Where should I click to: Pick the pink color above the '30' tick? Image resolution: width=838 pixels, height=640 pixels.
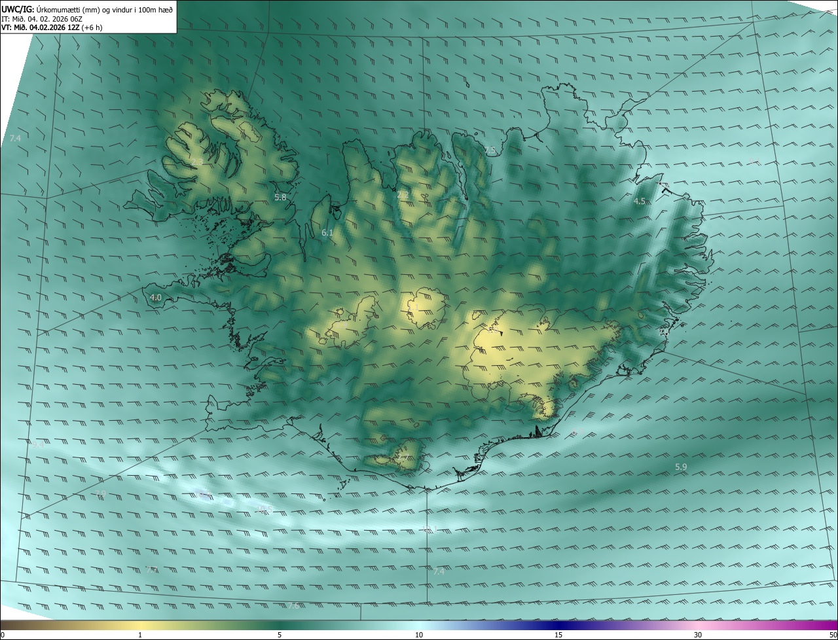[698, 625]
